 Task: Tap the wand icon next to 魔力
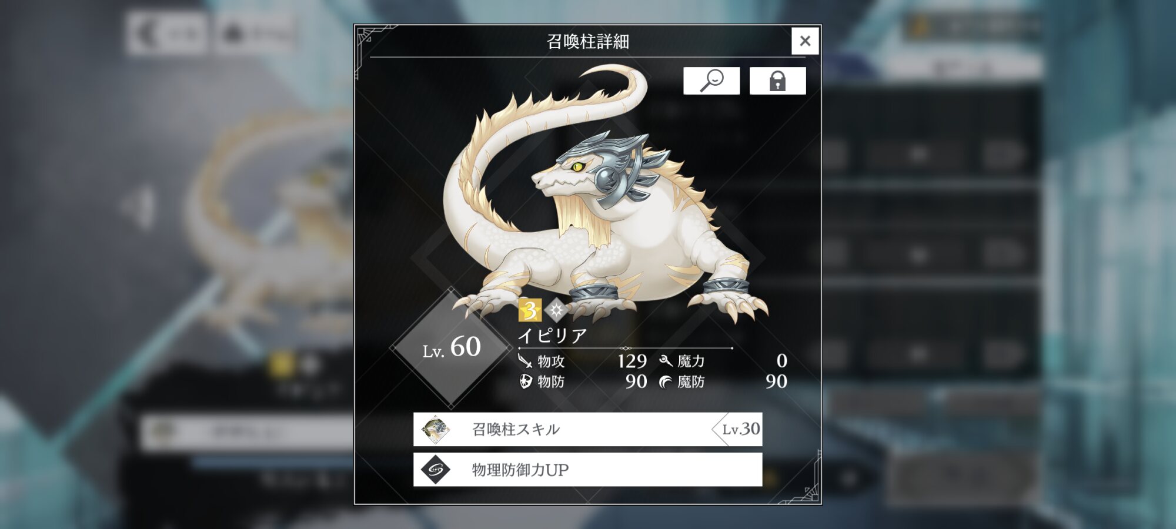tap(666, 360)
